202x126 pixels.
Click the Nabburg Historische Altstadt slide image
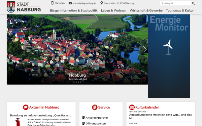click(x=77, y=49)
